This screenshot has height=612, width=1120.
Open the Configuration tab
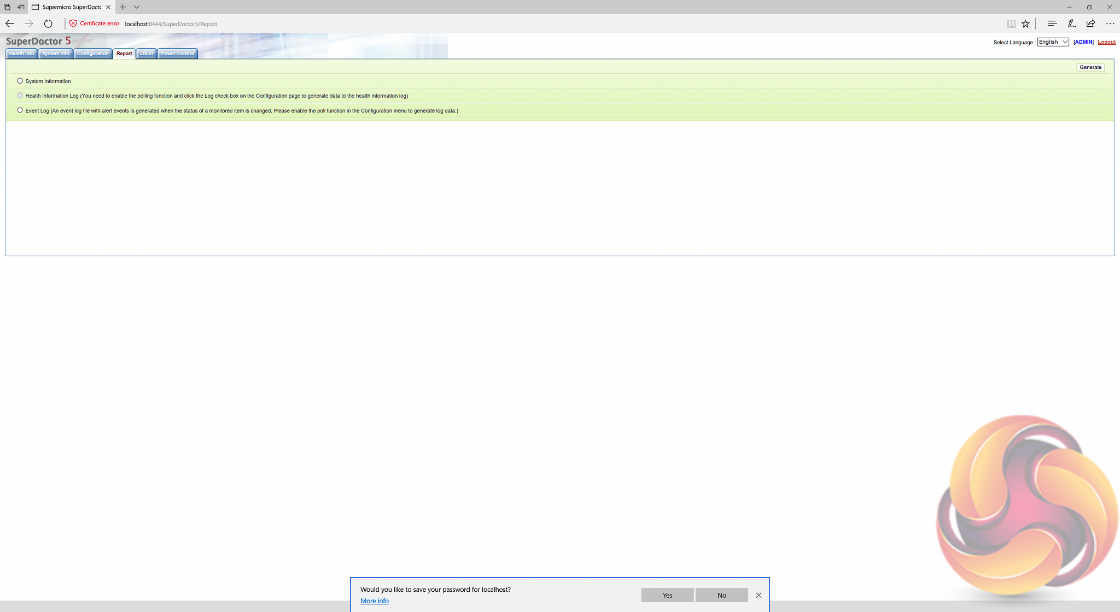92,54
